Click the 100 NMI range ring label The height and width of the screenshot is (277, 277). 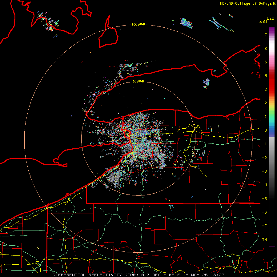[x=138, y=24]
